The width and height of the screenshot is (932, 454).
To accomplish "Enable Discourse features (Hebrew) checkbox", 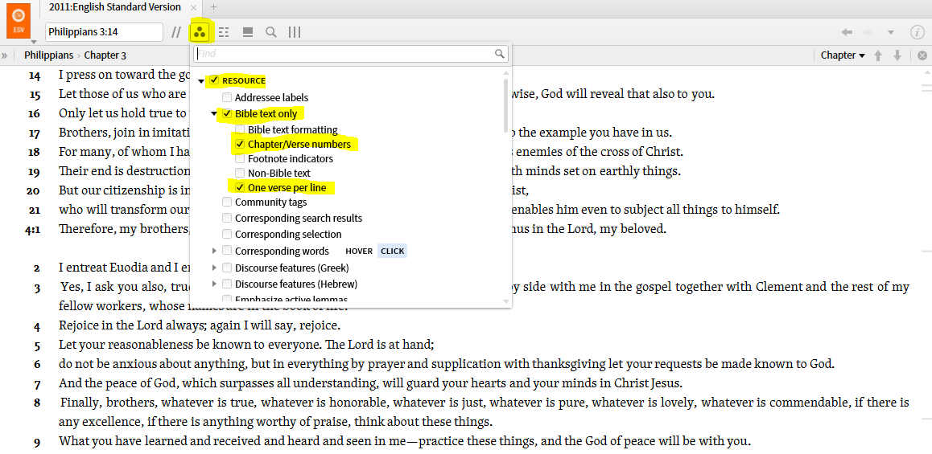I will click(227, 284).
